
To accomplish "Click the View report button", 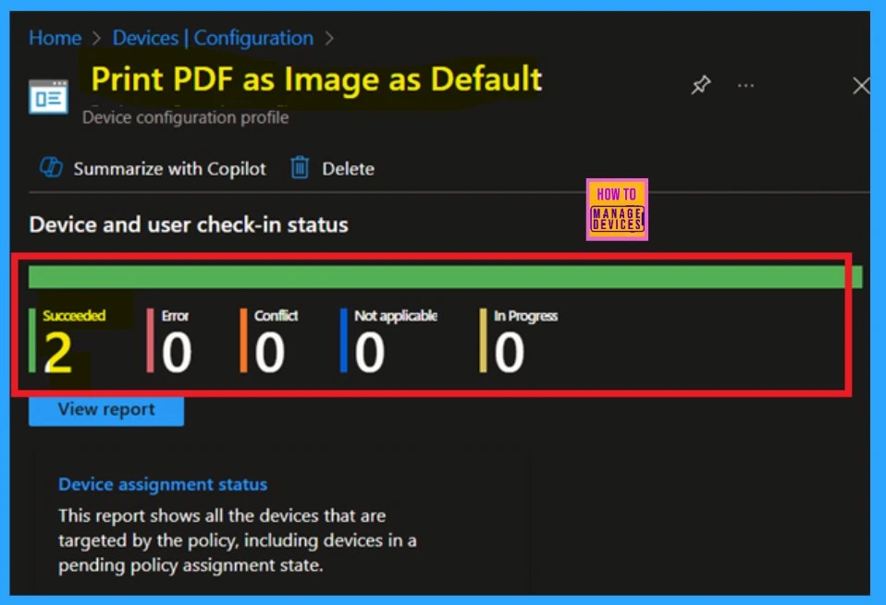I will tap(106, 410).
